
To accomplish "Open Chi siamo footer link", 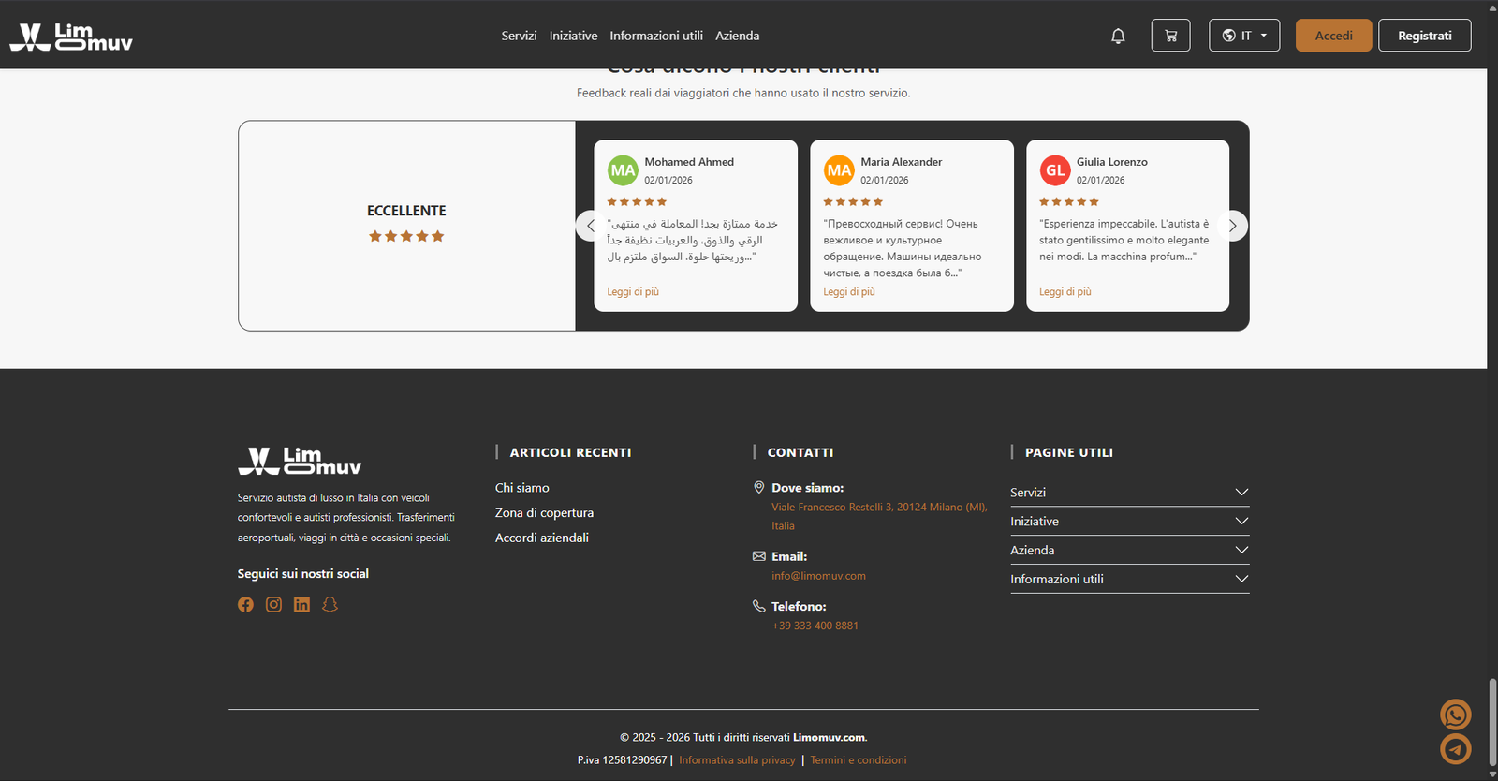I will 522,488.
